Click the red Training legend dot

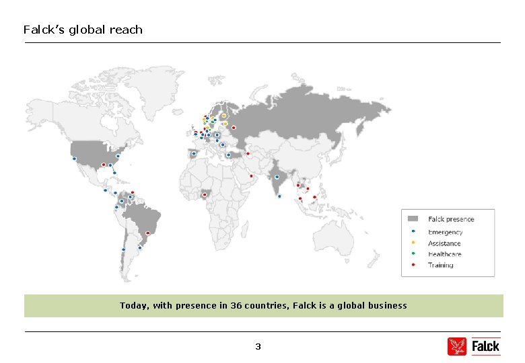413,264
